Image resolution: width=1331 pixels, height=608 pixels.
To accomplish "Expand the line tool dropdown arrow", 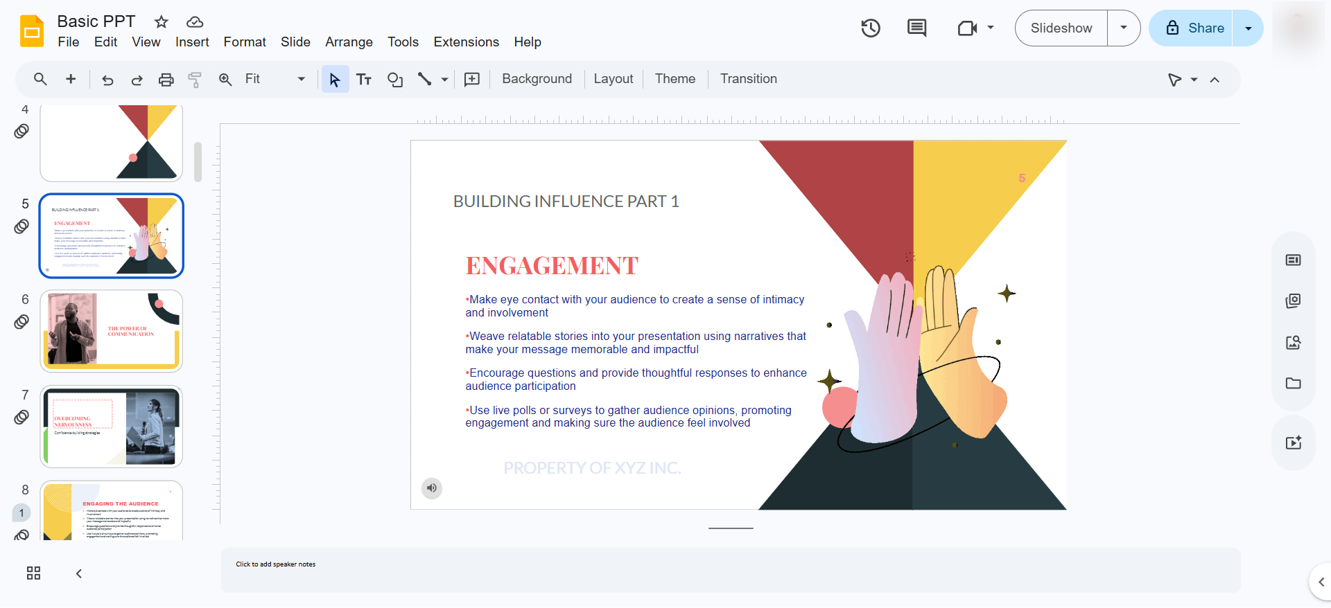I will click(x=444, y=80).
